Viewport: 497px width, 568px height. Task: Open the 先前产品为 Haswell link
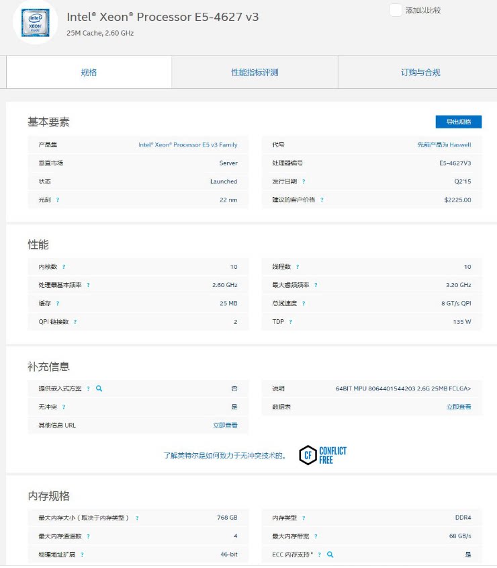pos(444,145)
